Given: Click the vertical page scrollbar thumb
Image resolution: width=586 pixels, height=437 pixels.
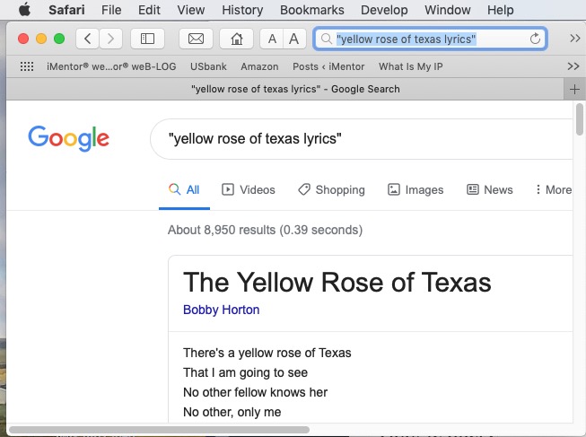Looking at the screenshot, I should click(x=580, y=118).
